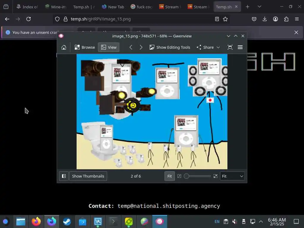This screenshot has width=304, height=228.
Task: Open Firefox View icon at tab bar left
Action: tap(6, 7)
